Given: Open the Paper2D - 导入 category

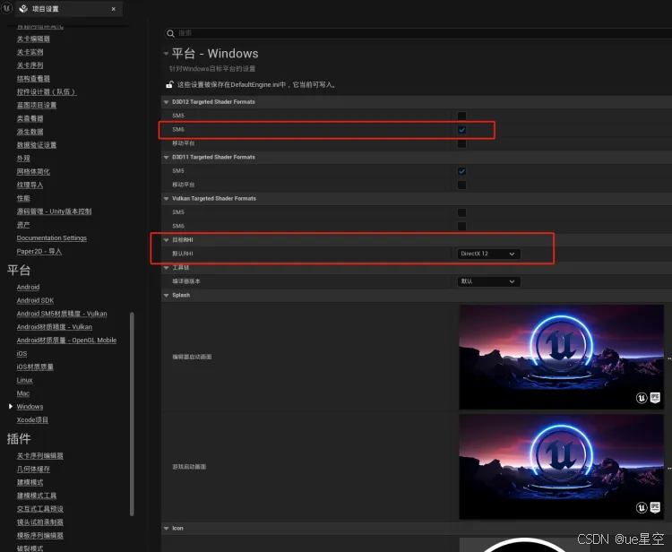Looking at the screenshot, I should (39, 252).
